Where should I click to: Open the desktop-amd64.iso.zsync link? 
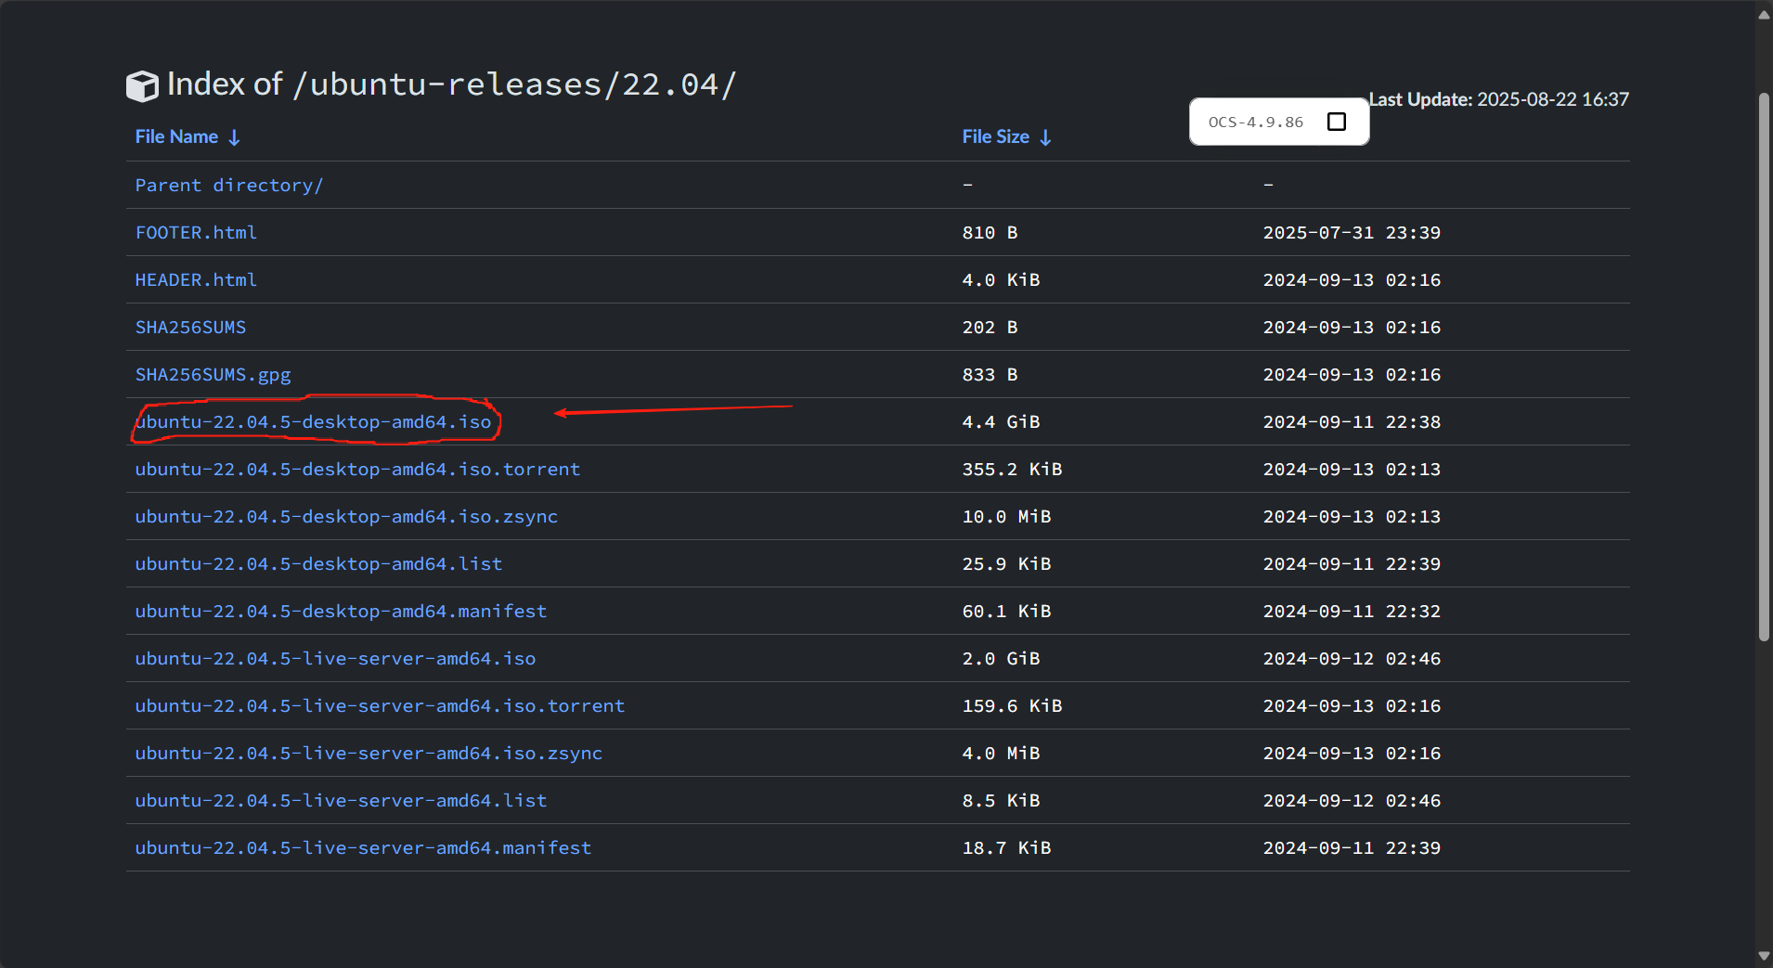coord(346,516)
